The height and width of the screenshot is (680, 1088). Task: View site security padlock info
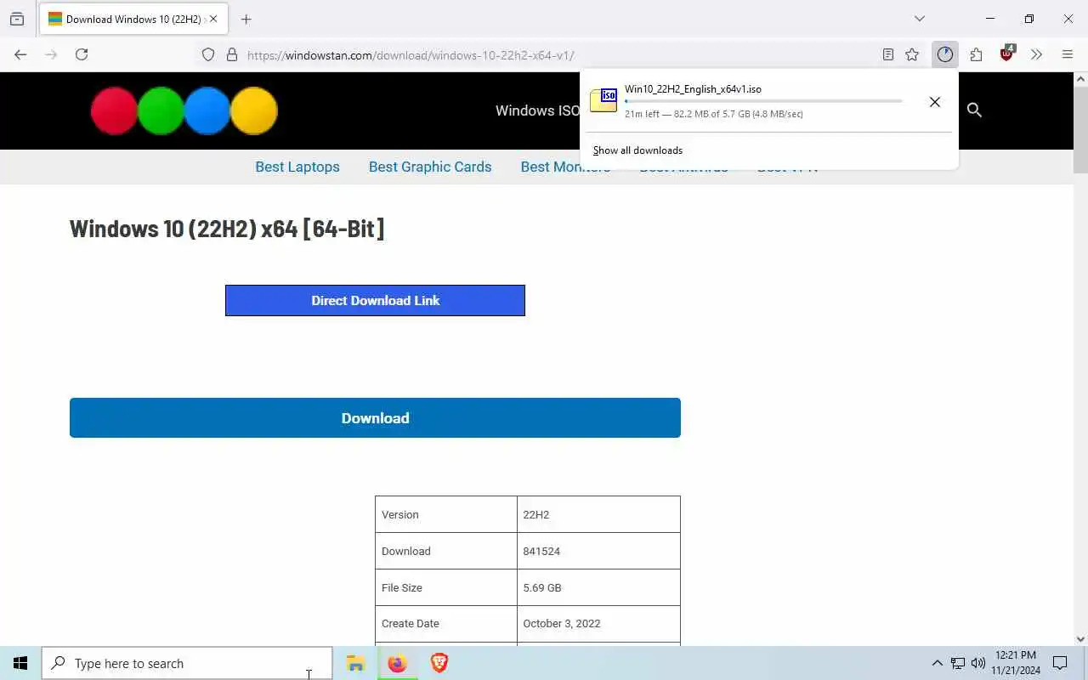point(231,54)
